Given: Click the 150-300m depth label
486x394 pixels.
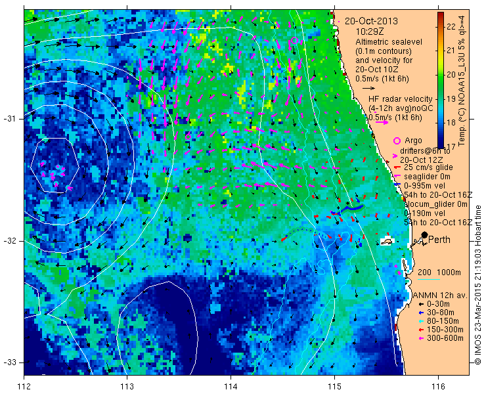Looking at the screenshot, I should click(x=445, y=330).
